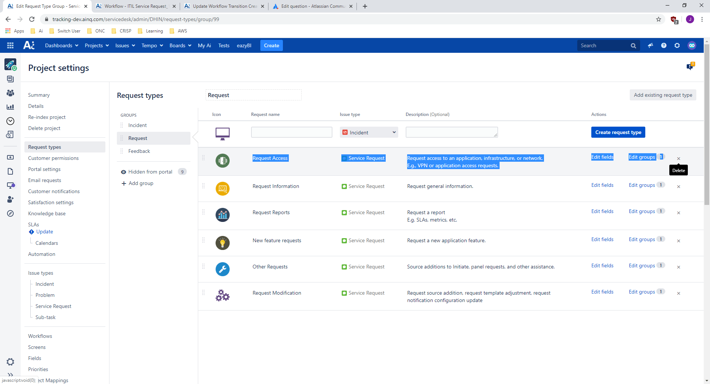Open the notifications megaphone icon
The image size is (710, 384).
[x=650, y=45]
